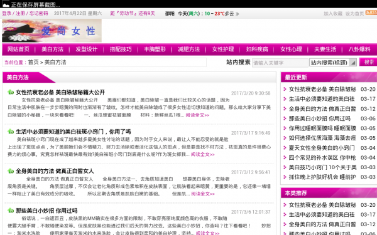This screenshot has width=377, height=235.
Task: Open 最近更新 item 女性抗衰老必备 美白除皱秘
Action: (322, 89)
